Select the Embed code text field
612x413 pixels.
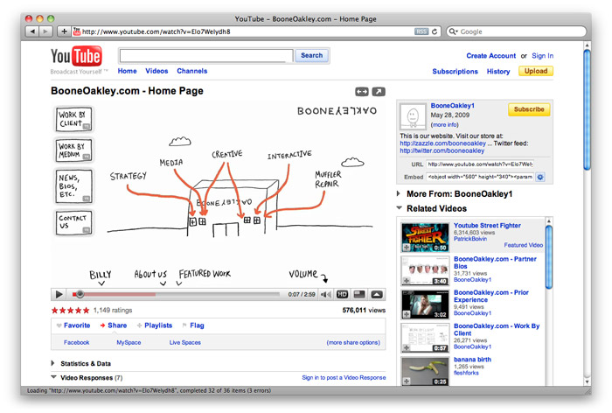480,177
